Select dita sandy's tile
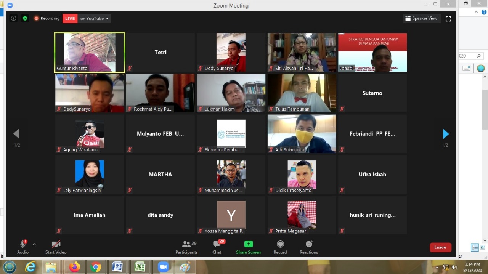The height and width of the screenshot is (274, 488). pos(161,215)
